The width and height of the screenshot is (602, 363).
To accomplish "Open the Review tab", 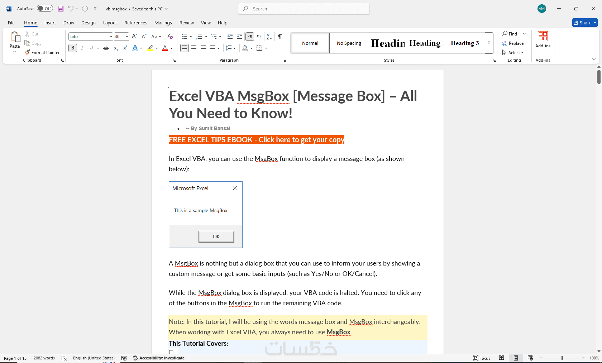I will (187, 23).
